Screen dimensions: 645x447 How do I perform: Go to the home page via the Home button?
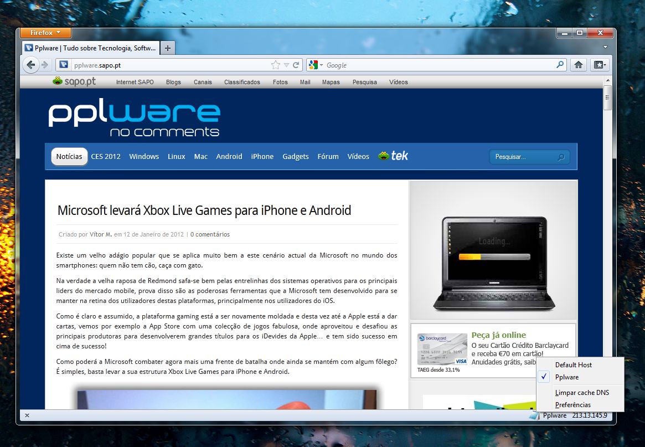579,65
